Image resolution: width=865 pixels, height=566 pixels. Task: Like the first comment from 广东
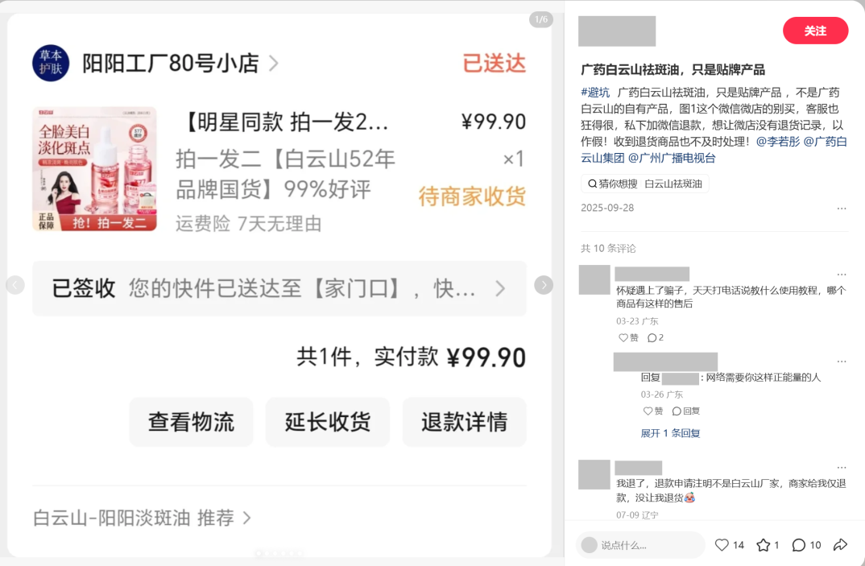tap(627, 337)
